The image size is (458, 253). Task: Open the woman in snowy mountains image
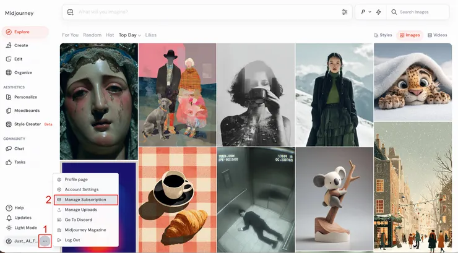(334, 95)
